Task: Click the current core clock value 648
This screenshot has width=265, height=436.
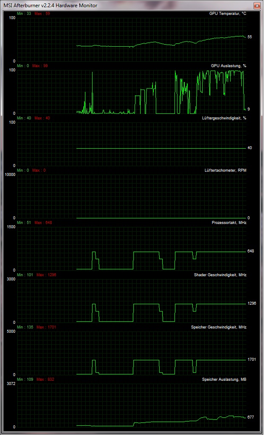Action: click(251, 251)
